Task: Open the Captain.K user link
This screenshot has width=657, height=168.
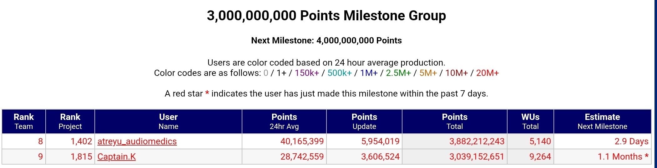Action: 117,156
